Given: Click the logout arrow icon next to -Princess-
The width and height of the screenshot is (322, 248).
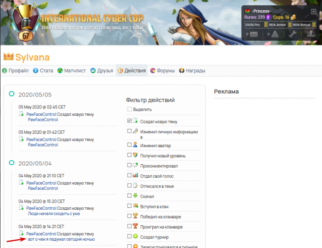Looking at the screenshot, I should click(x=313, y=12).
